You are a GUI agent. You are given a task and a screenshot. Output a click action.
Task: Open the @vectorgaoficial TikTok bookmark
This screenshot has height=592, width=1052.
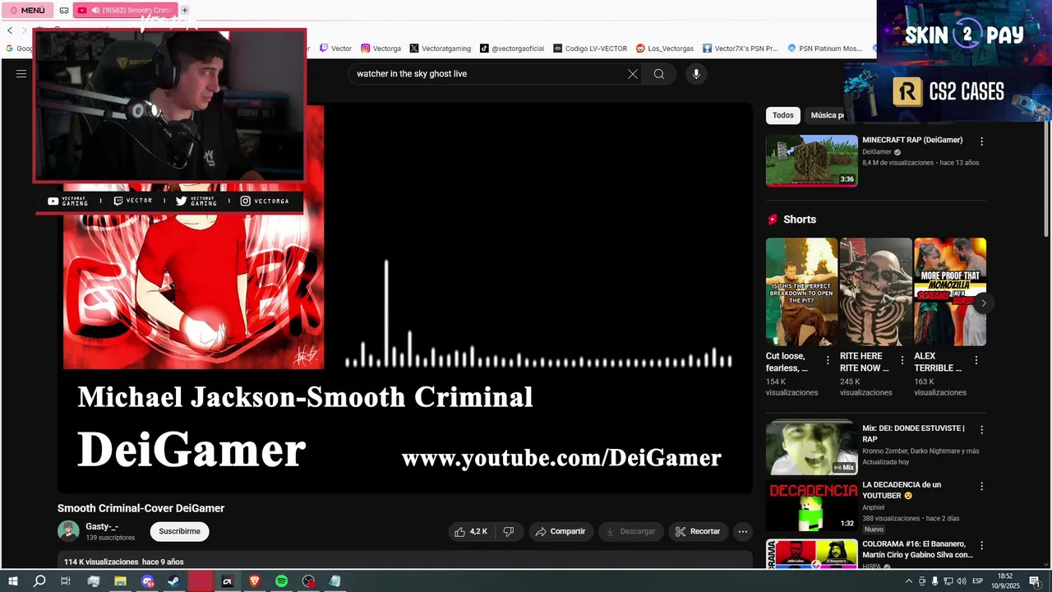coord(512,49)
